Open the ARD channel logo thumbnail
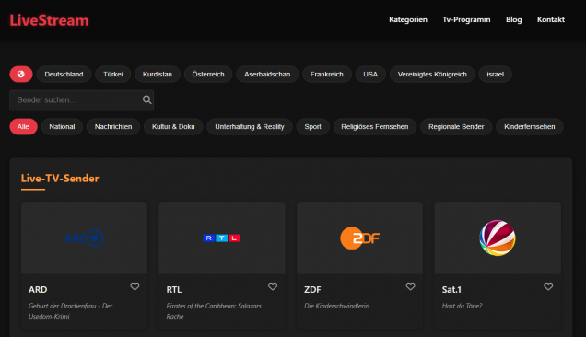 pyautogui.click(x=84, y=238)
